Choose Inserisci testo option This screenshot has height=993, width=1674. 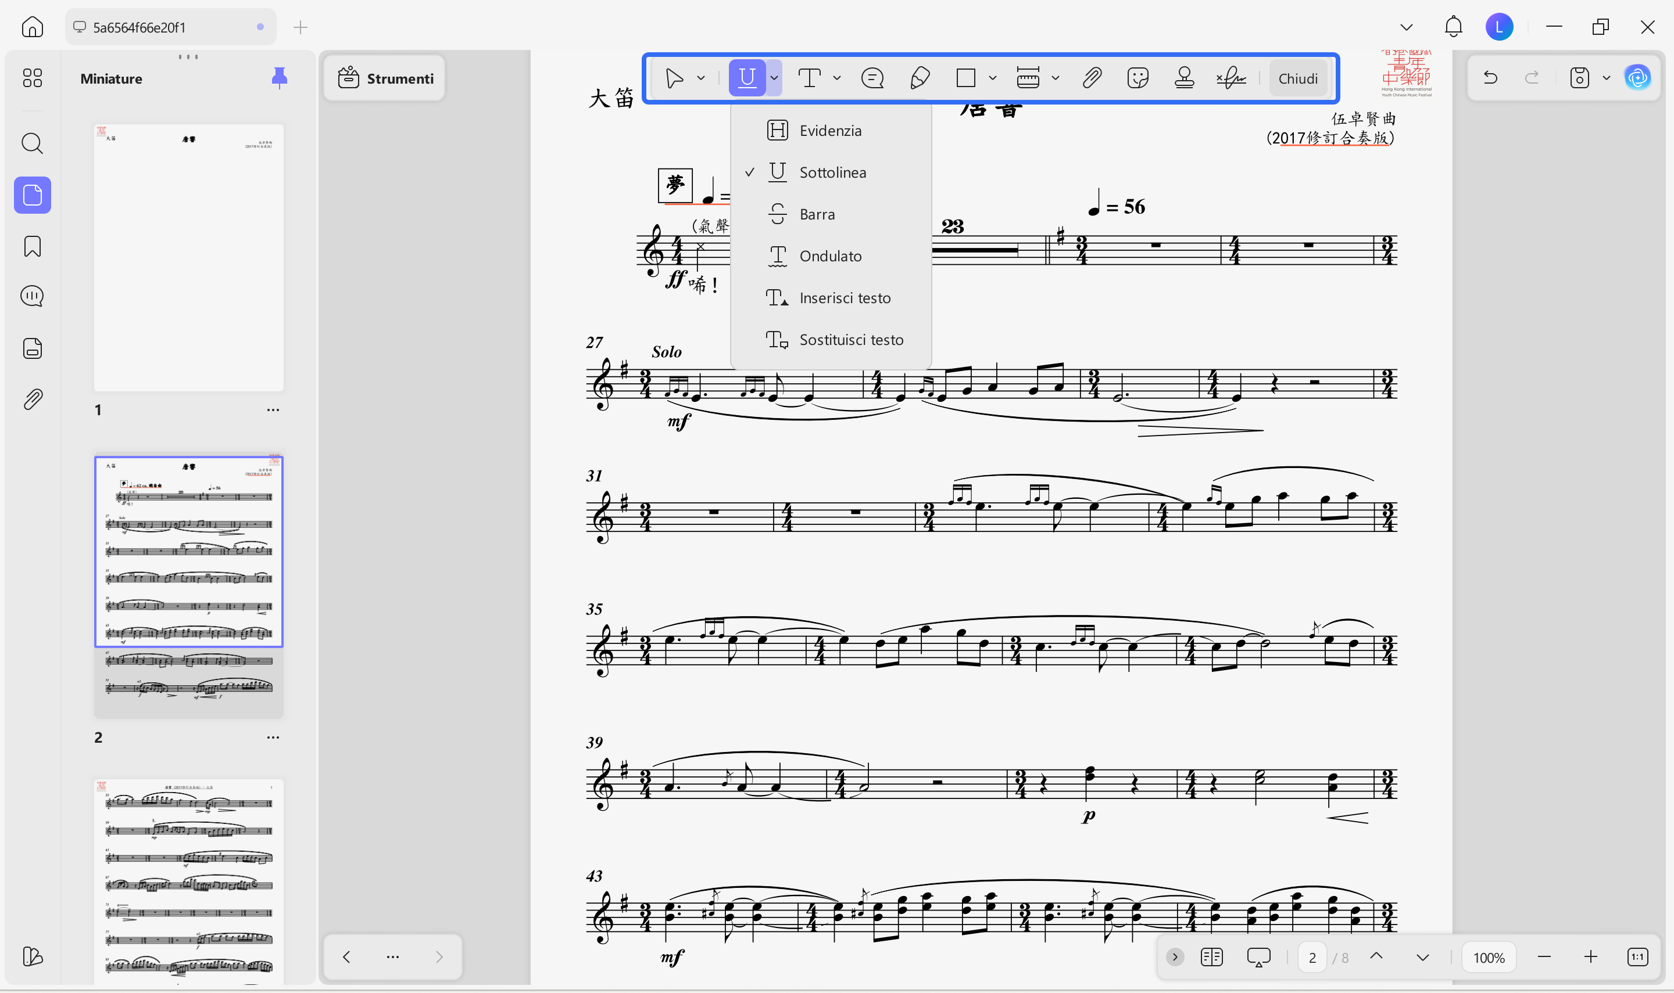coord(830,298)
